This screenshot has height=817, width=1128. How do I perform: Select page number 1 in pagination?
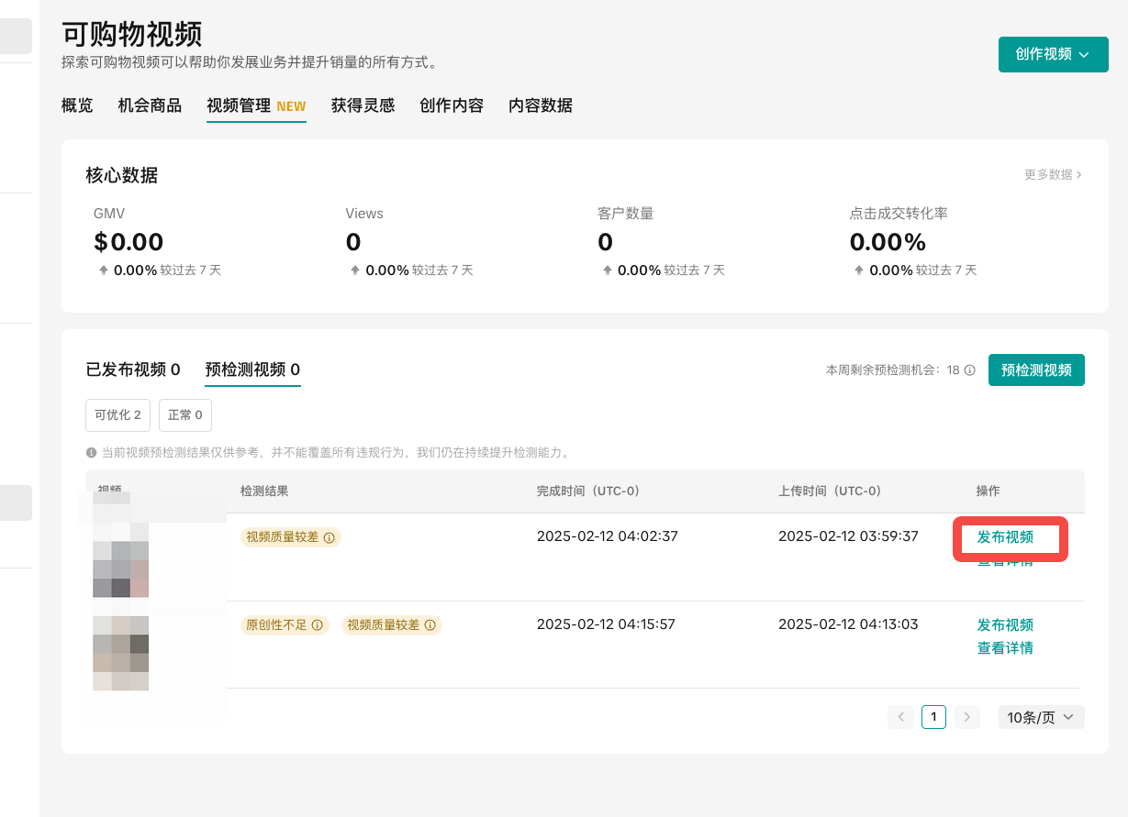[x=933, y=717]
